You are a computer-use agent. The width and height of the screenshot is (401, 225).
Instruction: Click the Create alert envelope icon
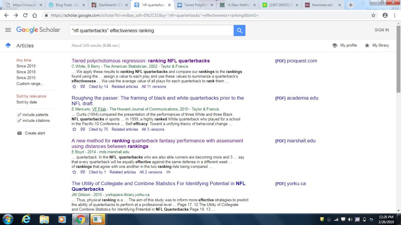[x=19, y=133]
